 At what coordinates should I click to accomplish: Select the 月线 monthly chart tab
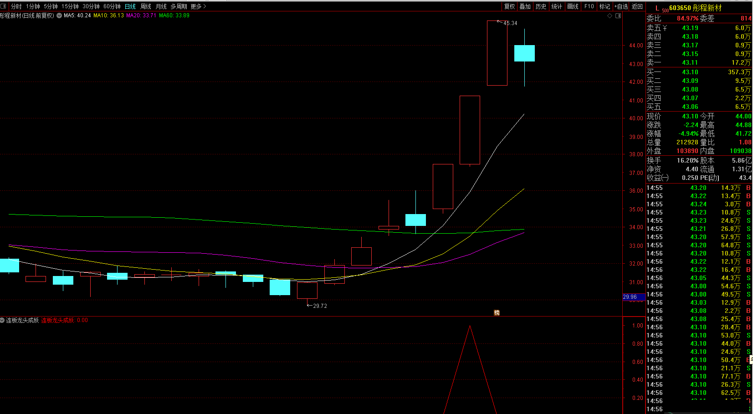161,6
